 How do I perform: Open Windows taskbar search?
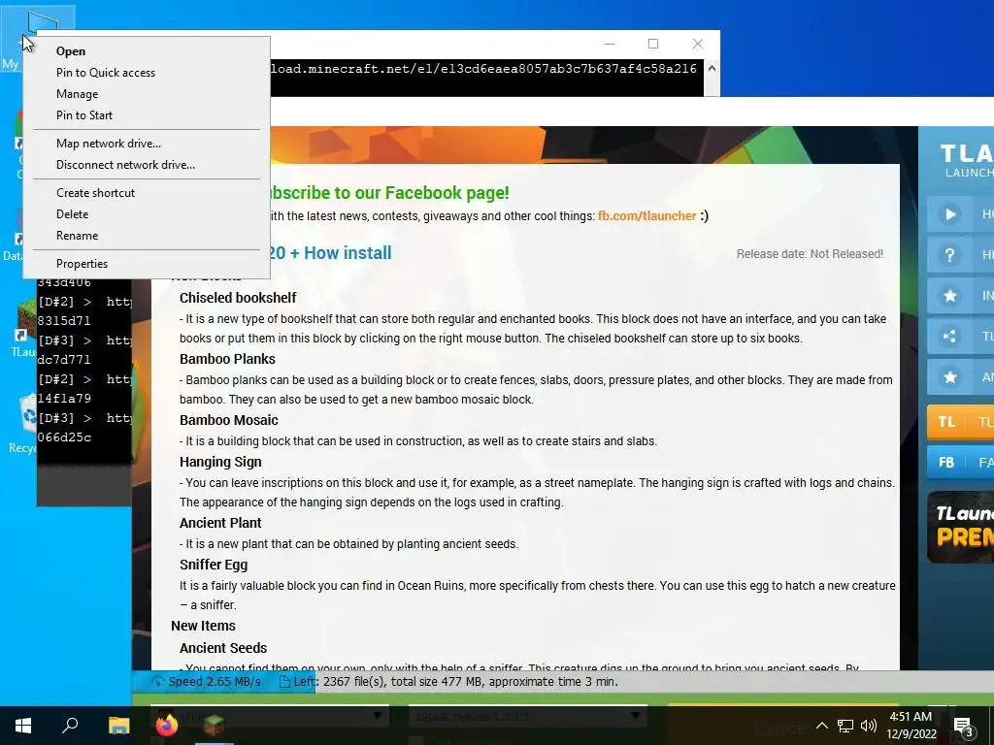[70, 726]
